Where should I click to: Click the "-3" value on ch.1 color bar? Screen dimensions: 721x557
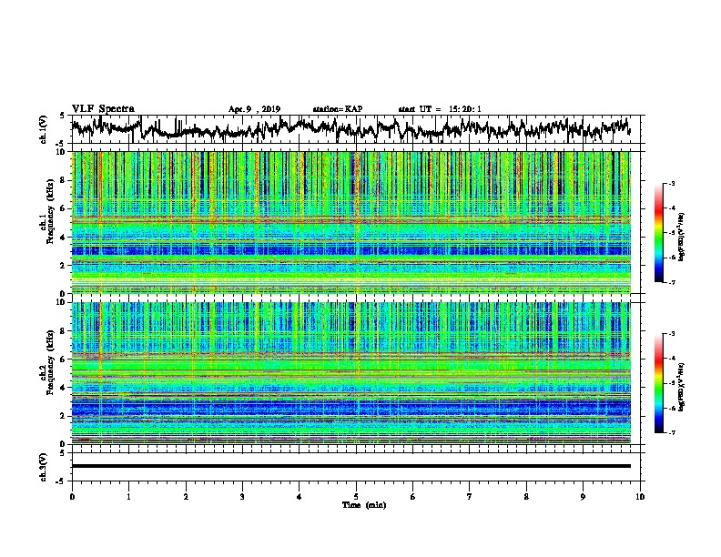tap(672, 184)
